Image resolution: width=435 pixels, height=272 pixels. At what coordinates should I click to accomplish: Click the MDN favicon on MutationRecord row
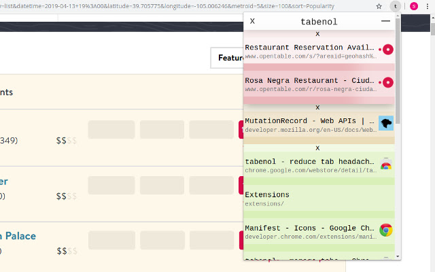tap(386, 123)
